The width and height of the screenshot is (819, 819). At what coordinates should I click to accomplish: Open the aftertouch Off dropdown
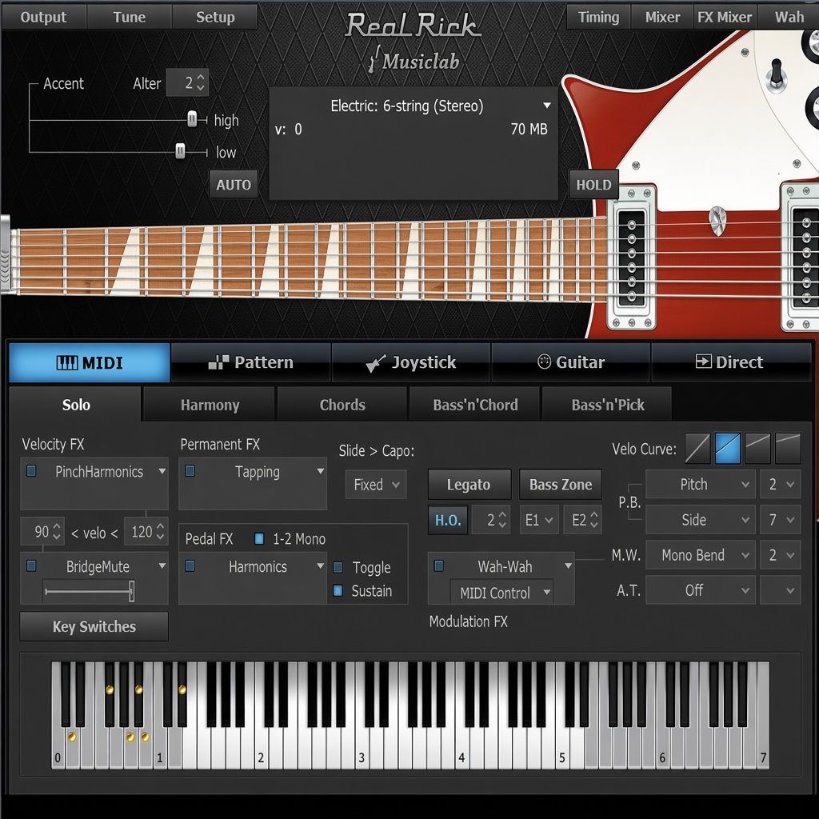(701, 590)
